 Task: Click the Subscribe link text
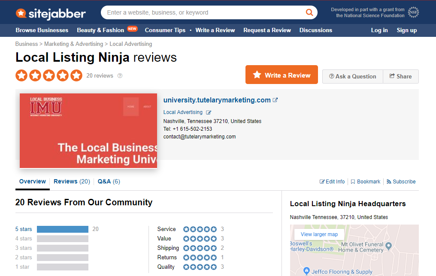point(404,182)
